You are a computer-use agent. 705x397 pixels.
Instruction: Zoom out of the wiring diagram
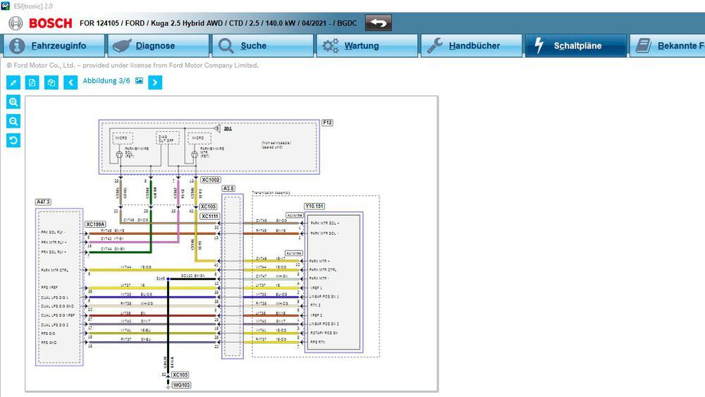(x=13, y=121)
